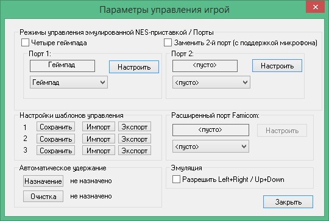The width and height of the screenshot is (329, 221).
Task: Click the Закрыть button
Action: pos(288,202)
